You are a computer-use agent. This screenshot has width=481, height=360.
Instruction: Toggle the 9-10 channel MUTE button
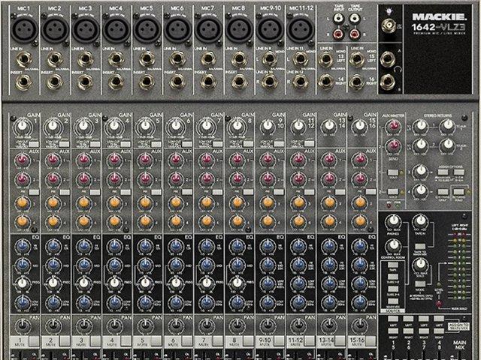tap(279, 341)
